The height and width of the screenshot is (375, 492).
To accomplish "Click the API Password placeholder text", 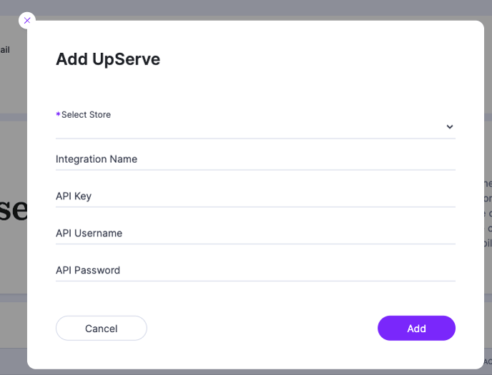I will tap(88, 270).
